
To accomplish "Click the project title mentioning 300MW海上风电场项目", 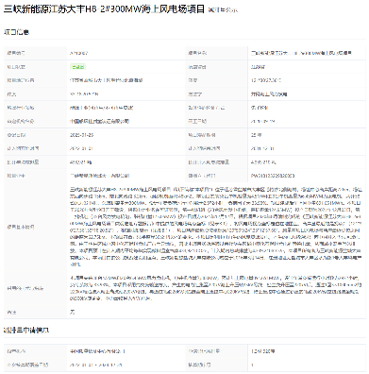I will (104, 9).
